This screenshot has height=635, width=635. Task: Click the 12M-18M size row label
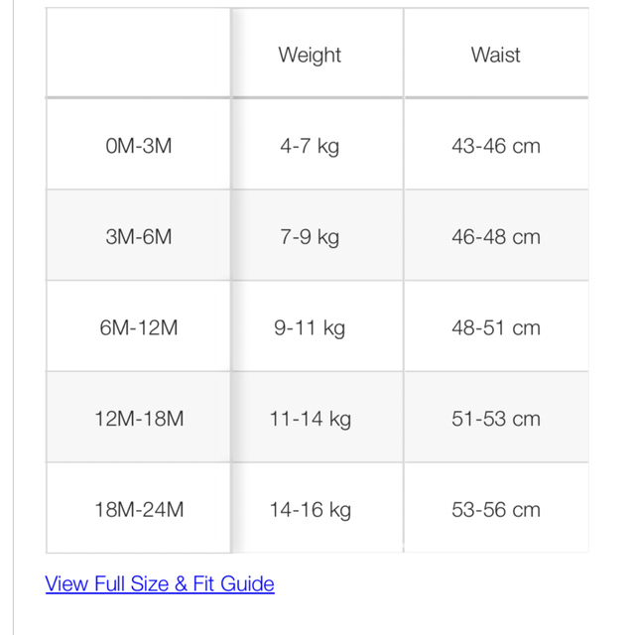(139, 417)
